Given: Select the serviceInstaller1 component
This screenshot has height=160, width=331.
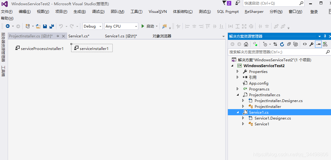Looking at the screenshot, I should click(92, 48).
